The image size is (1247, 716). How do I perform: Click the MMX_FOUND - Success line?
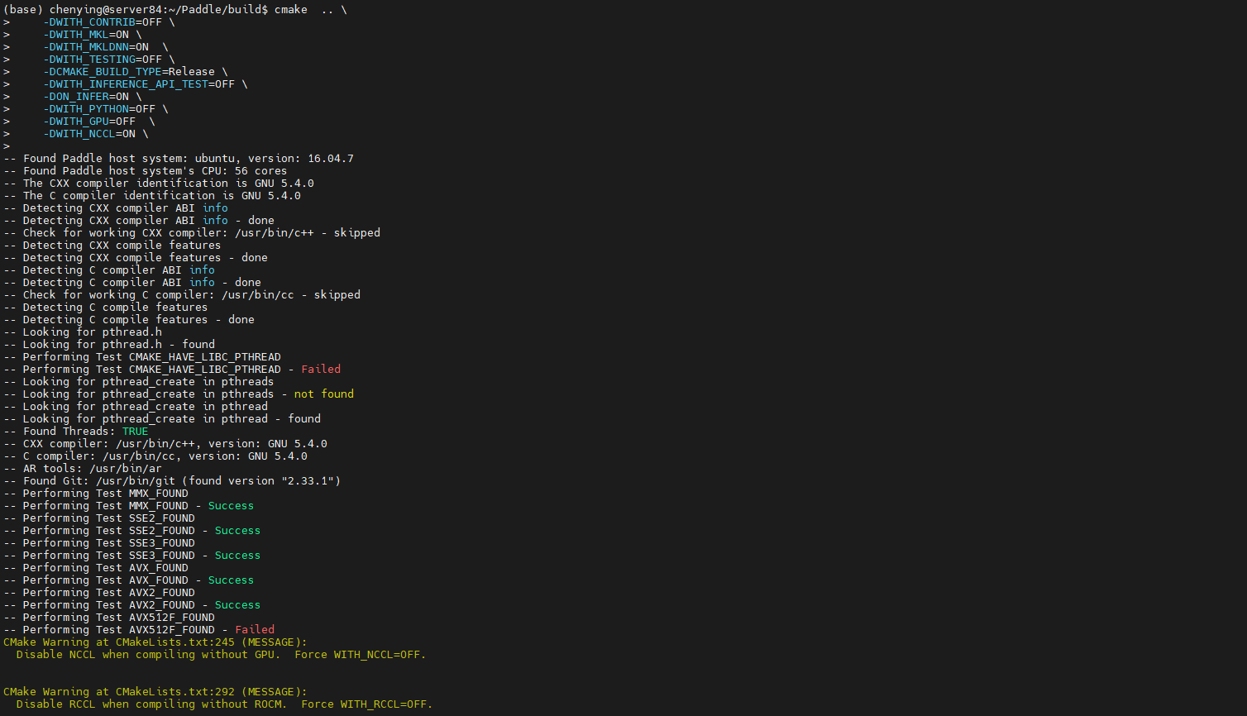tap(129, 506)
